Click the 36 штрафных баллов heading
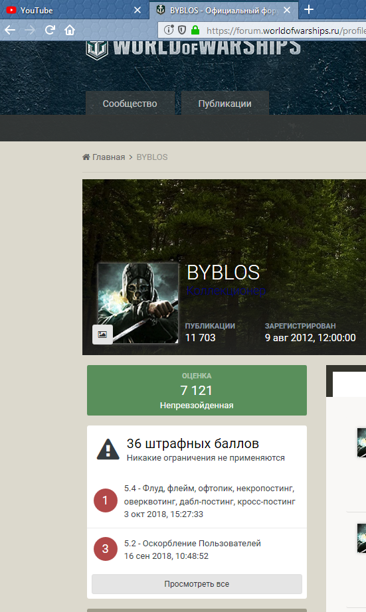This screenshot has height=612, width=366. [x=193, y=444]
